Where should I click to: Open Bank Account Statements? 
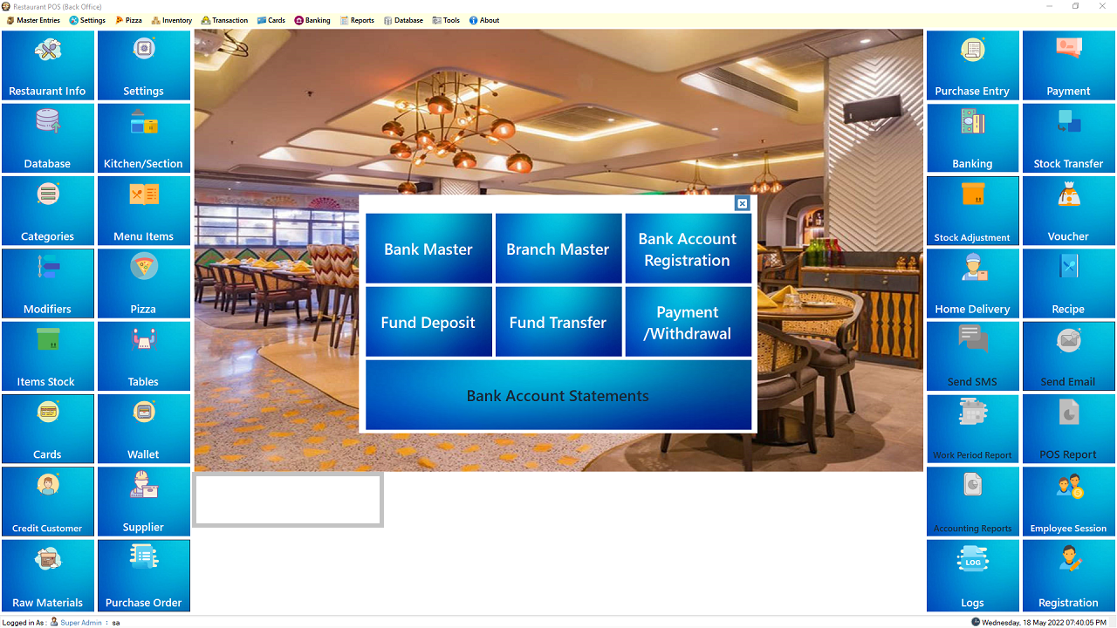pos(558,395)
